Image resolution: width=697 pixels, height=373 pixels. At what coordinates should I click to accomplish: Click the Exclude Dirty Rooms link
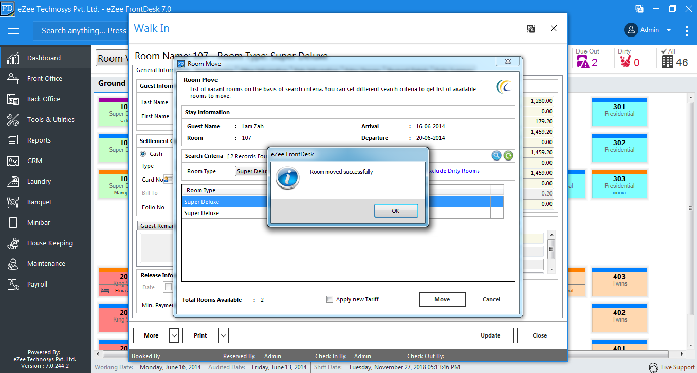[x=453, y=171]
